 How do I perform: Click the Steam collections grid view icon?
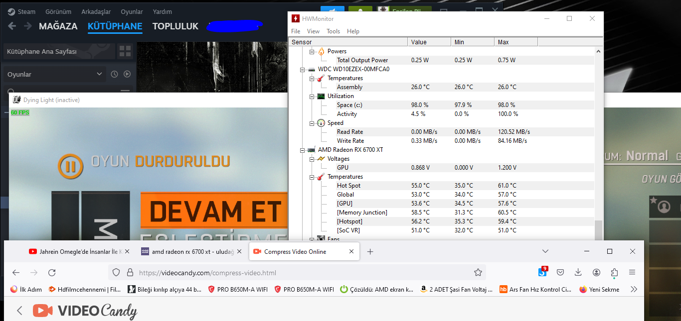(125, 51)
